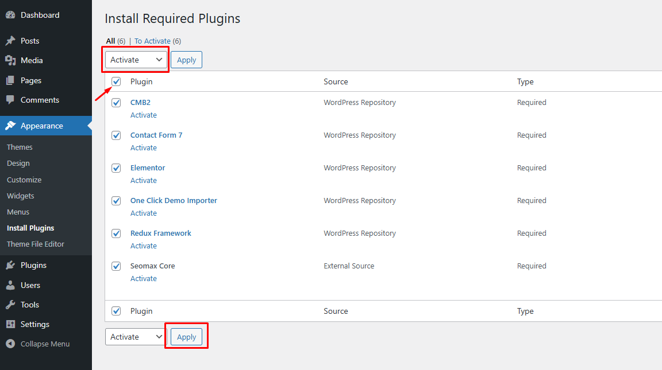This screenshot has width=662, height=370.
Task: Click the top Source column header
Action: click(x=336, y=82)
